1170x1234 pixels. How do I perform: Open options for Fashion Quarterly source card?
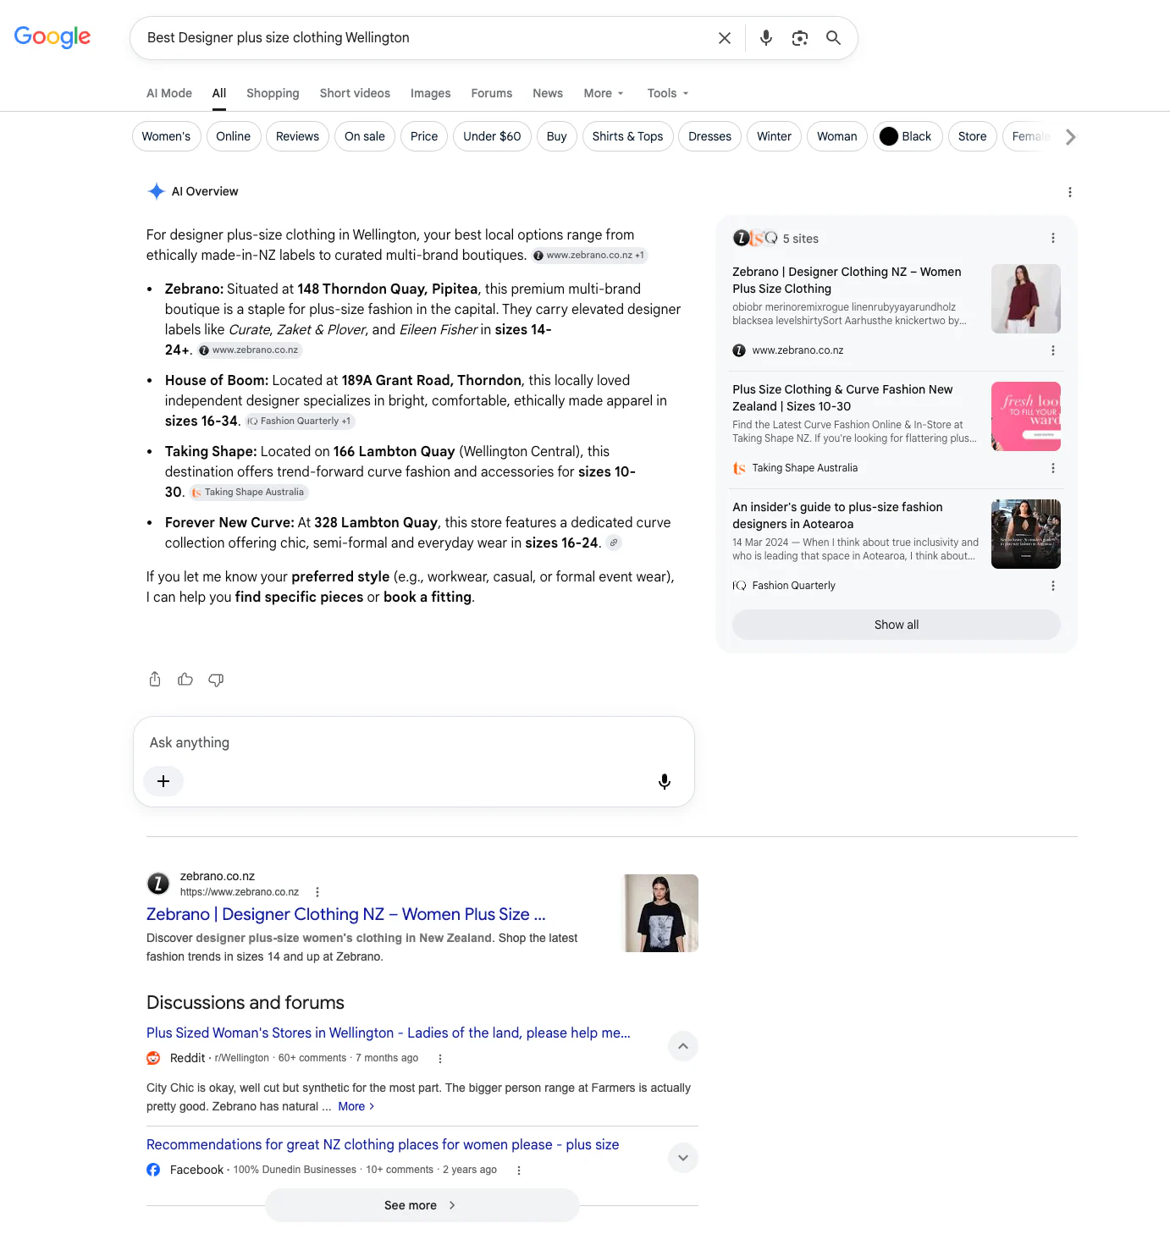(1053, 586)
